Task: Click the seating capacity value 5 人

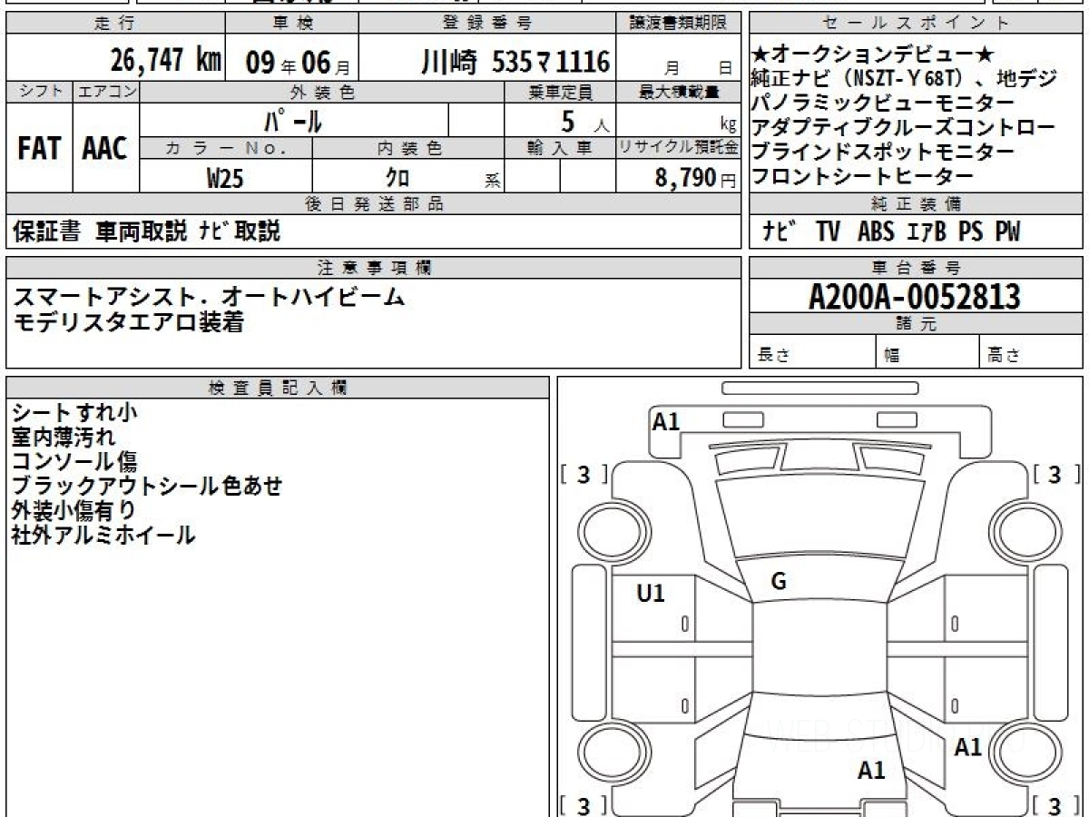Action: coord(585,120)
